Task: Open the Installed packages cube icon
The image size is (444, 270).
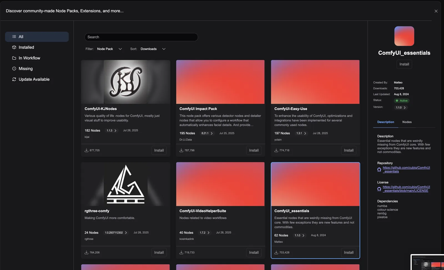Action: point(14,47)
